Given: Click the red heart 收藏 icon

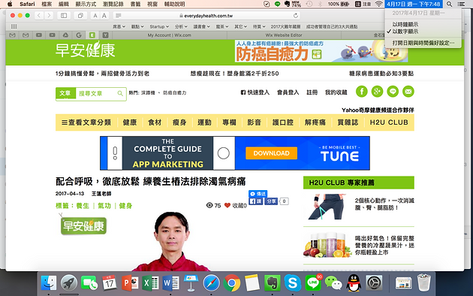Looking at the screenshot, I should [227, 206].
